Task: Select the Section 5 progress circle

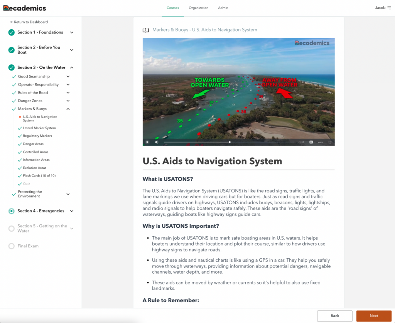Action: tap(12, 229)
